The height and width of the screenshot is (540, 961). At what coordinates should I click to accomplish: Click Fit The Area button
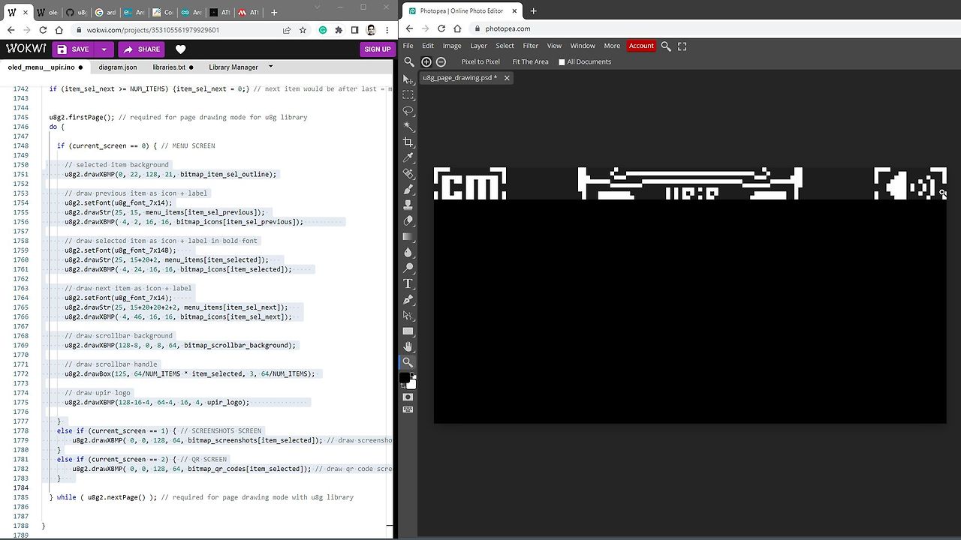pos(530,61)
